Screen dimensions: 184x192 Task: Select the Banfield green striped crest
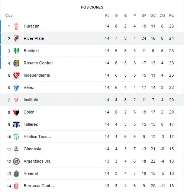(x=16, y=51)
